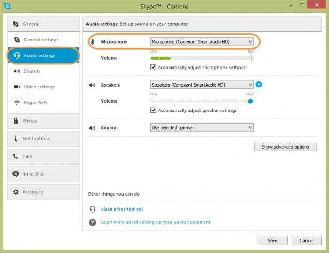
Task: Click the microphone icon beside Microphone label
Action: [92, 42]
